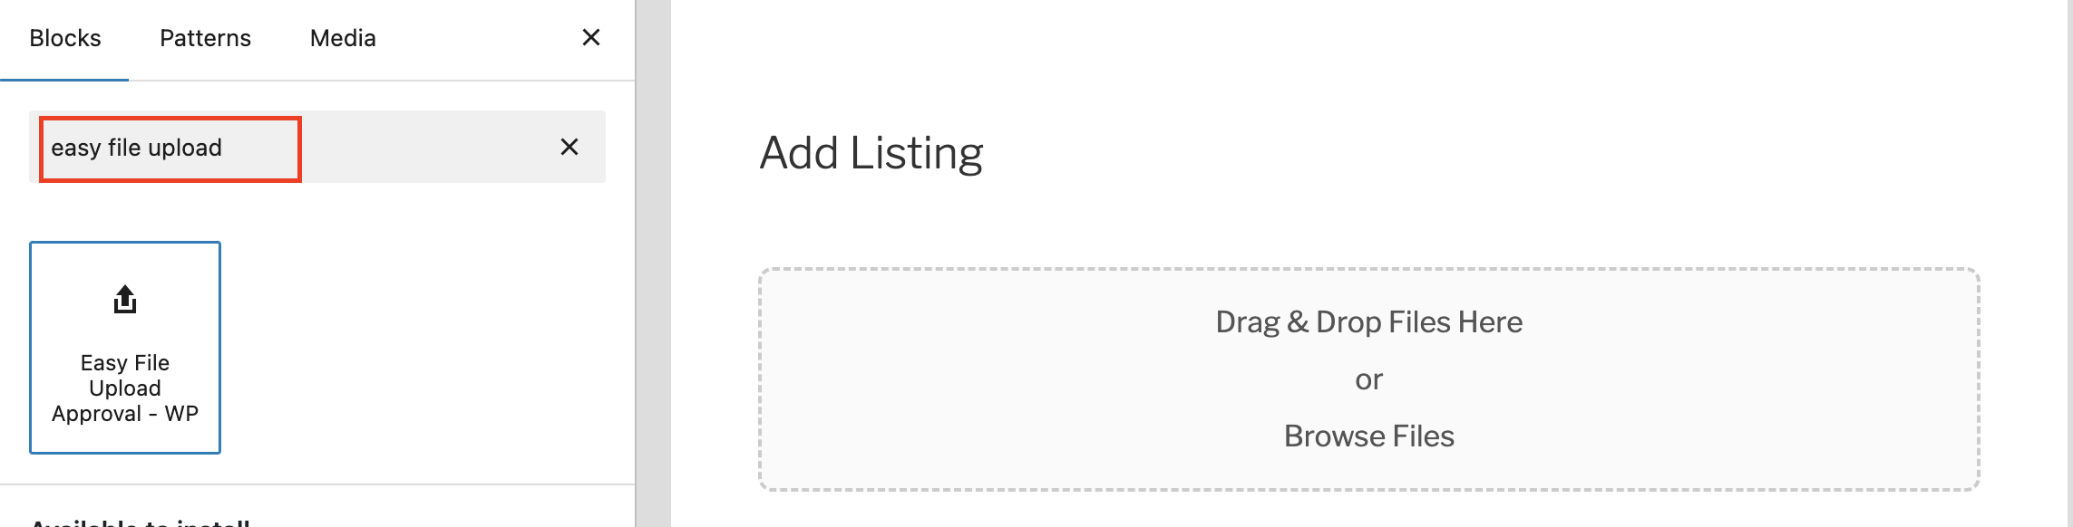Click the 'Available to install' heading
The height and width of the screenshot is (527, 2073).
[141, 522]
